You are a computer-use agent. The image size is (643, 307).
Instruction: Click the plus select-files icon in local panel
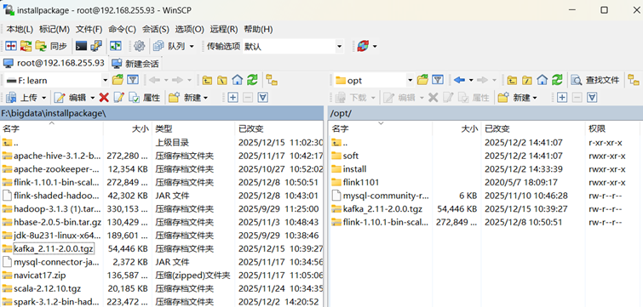(x=233, y=98)
